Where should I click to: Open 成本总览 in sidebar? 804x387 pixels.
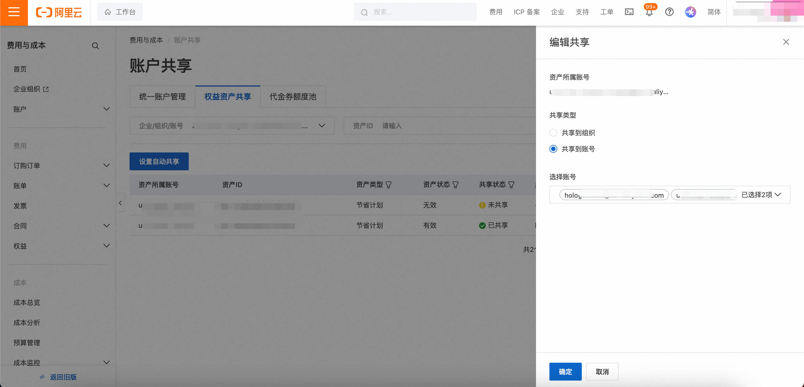pyautogui.click(x=27, y=302)
